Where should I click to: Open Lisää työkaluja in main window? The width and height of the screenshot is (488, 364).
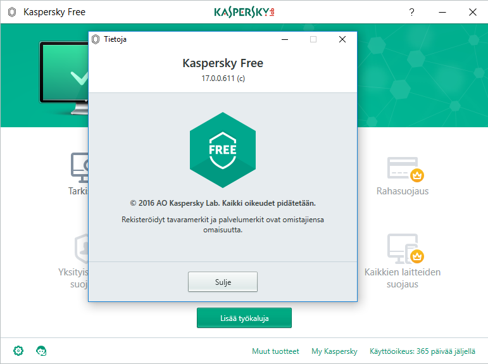[x=244, y=318]
